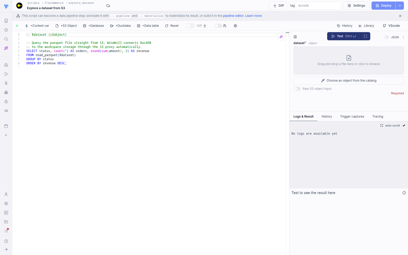The width and height of the screenshot is (408, 255).
Task: Click the script summary 'Explore a dataset from S3'
Action: pos(46,8)
